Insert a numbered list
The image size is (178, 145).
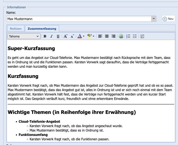tap(128, 36)
